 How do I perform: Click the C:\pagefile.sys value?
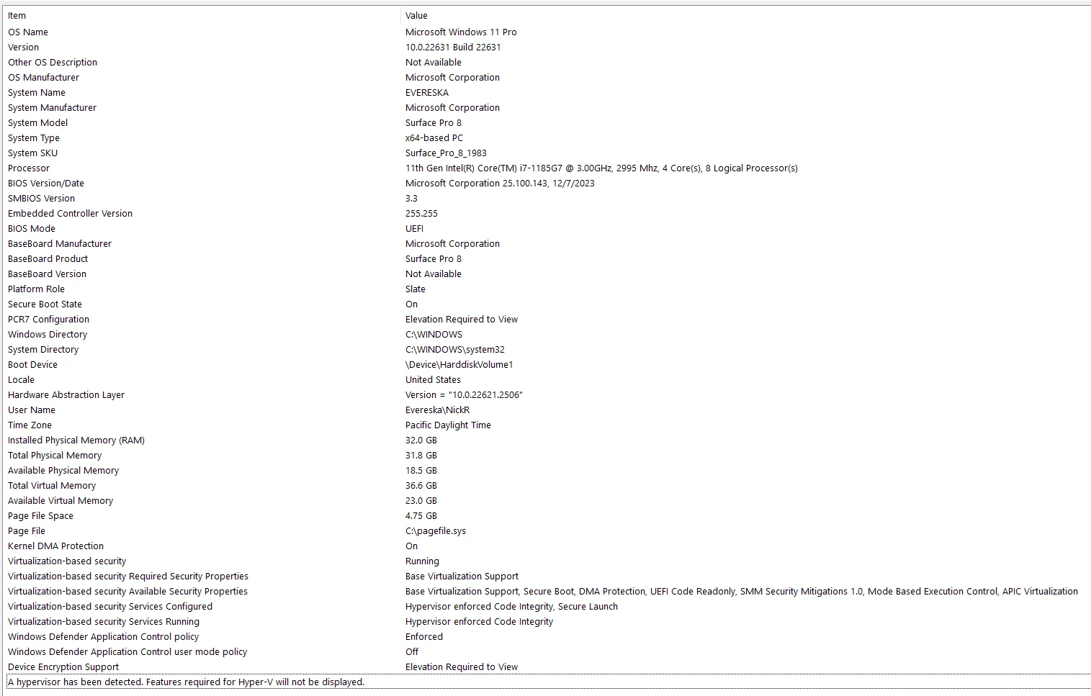click(x=436, y=530)
